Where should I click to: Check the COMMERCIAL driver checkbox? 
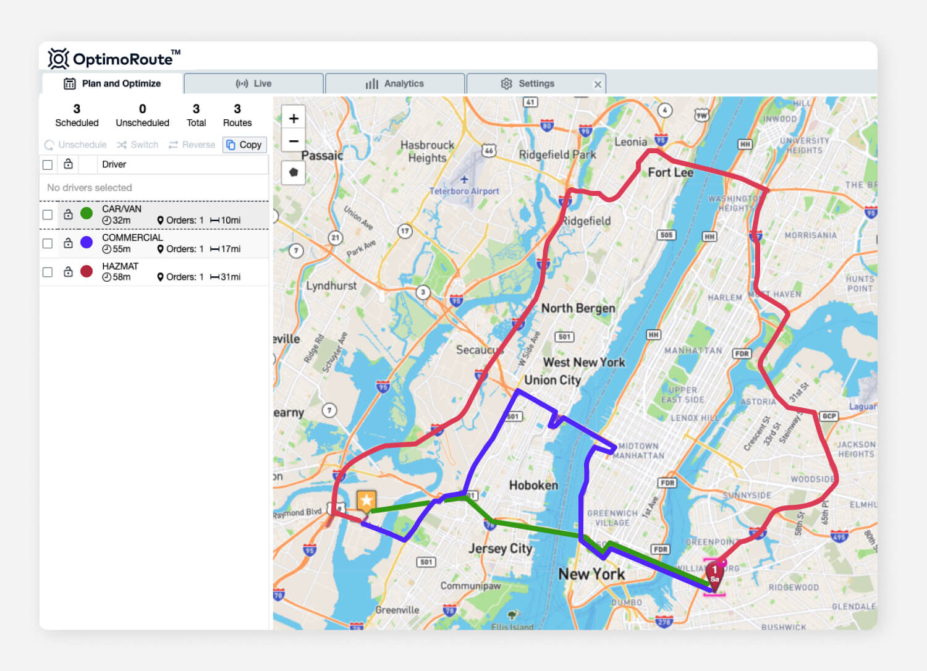click(x=48, y=243)
